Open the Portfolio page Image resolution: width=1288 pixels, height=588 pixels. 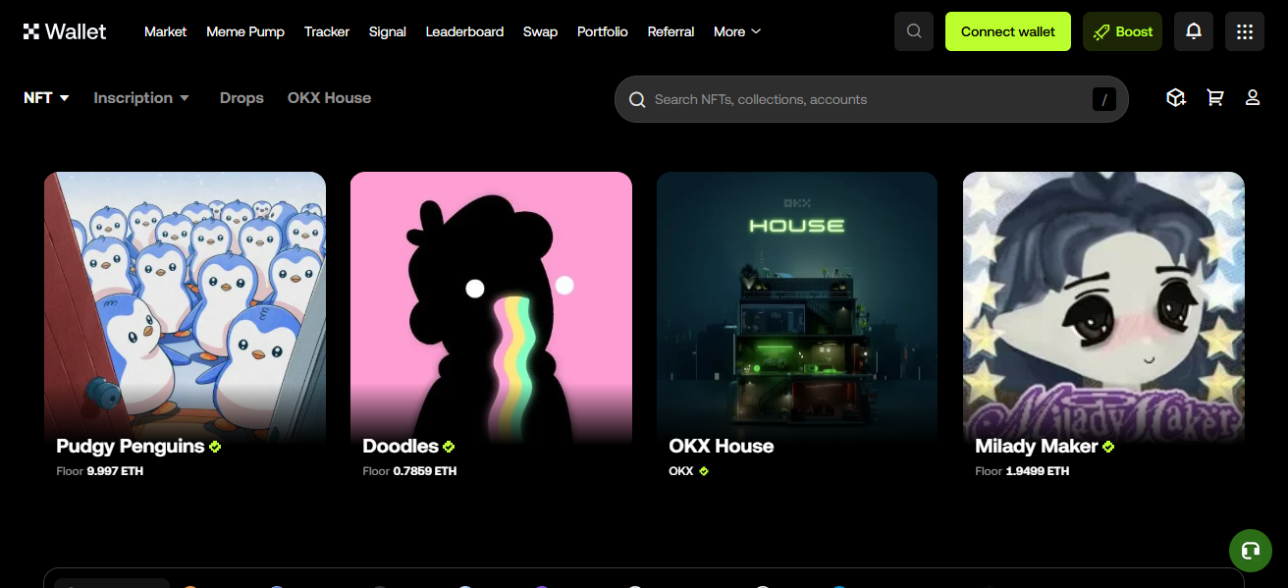pos(603,31)
